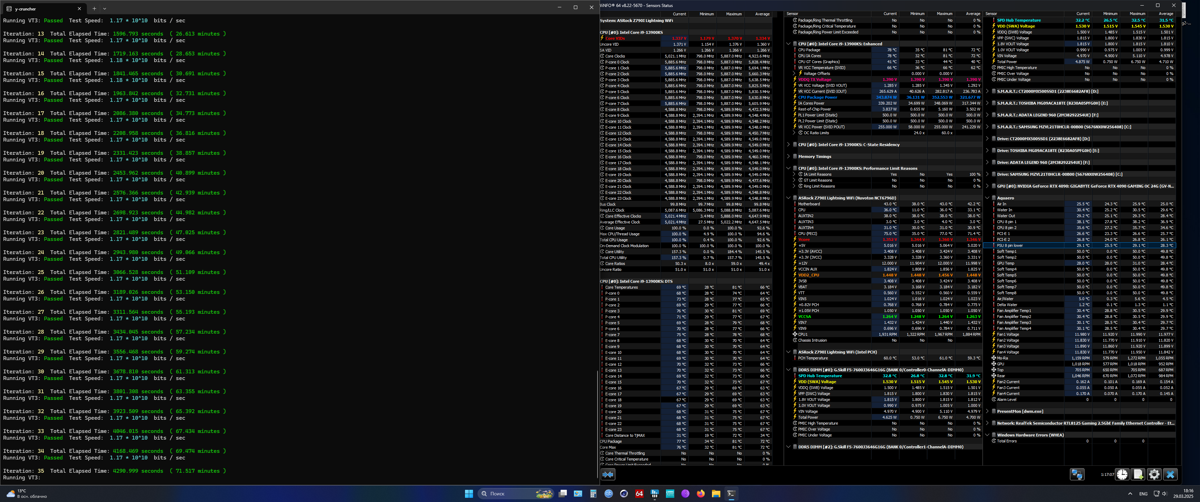Click the ENG language indicator
The image size is (1200, 502).
click(x=1143, y=494)
